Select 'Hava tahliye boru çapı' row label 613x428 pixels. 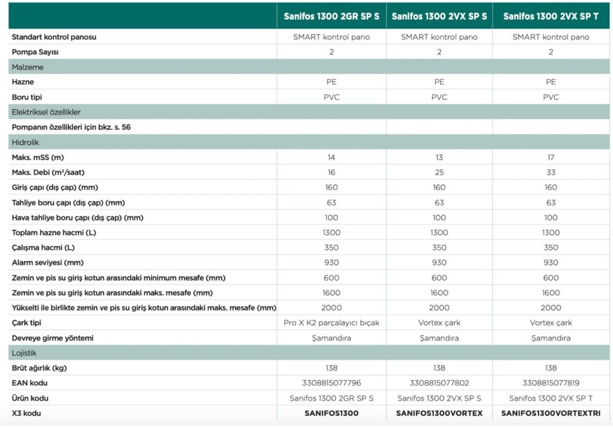(78, 218)
